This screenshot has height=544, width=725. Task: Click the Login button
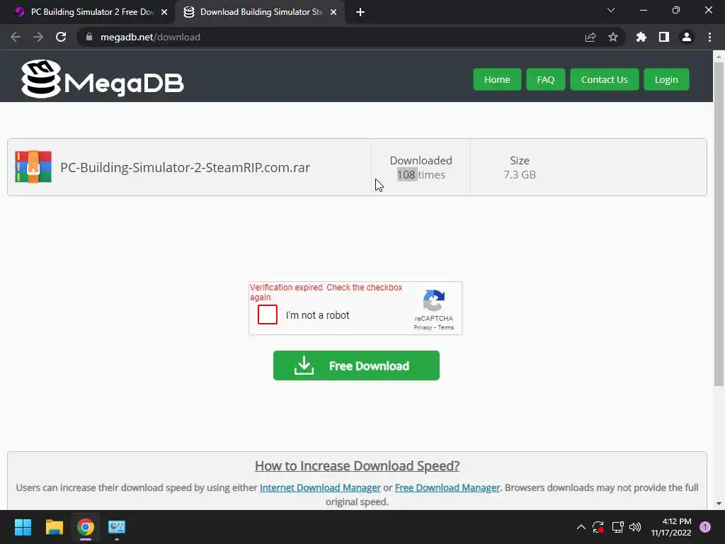(x=666, y=79)
